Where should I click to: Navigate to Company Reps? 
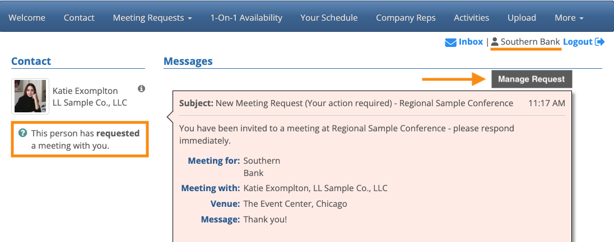pyautogui.click(x=406, y=18)
